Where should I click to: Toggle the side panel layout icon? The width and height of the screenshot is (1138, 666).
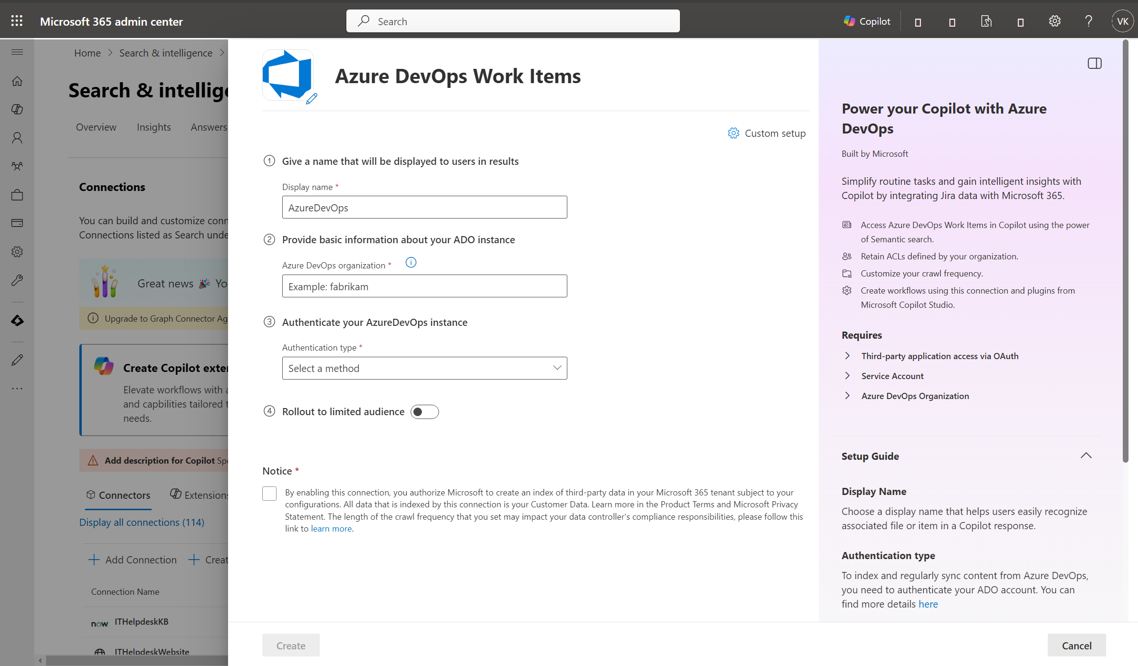click(x=1094, y=63)
